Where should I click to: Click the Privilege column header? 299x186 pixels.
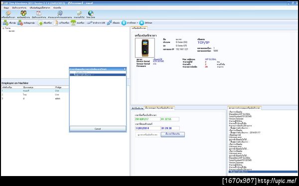click(x=58, y=87)
